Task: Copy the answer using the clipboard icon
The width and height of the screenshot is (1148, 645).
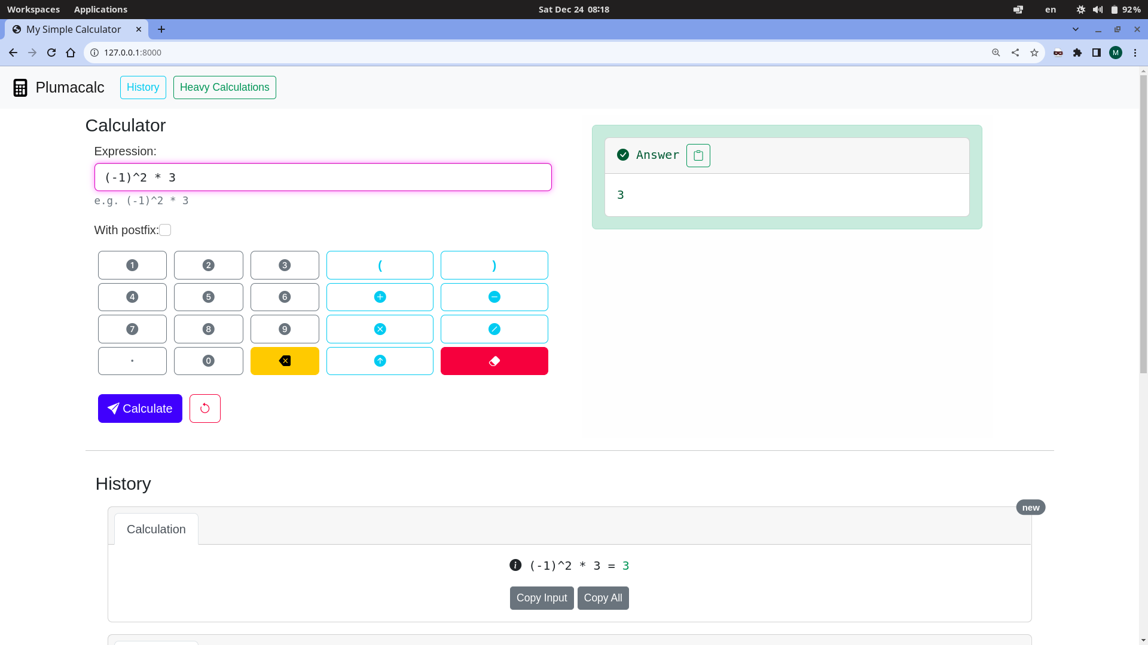Action: pyautogui.click(x=698, y=155)
